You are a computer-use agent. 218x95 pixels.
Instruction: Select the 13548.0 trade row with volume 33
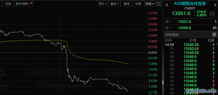(x=190, y=89)
